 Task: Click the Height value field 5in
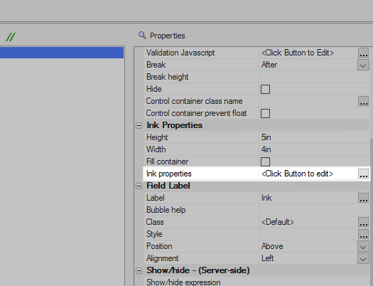click(314, 137)
